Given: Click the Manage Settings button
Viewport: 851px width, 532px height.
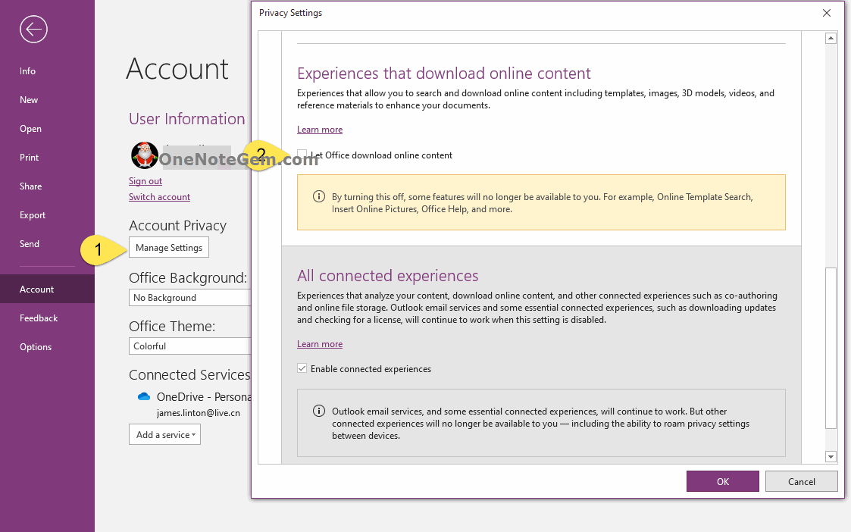Looking at the screenshot, I should coord(169,248).
